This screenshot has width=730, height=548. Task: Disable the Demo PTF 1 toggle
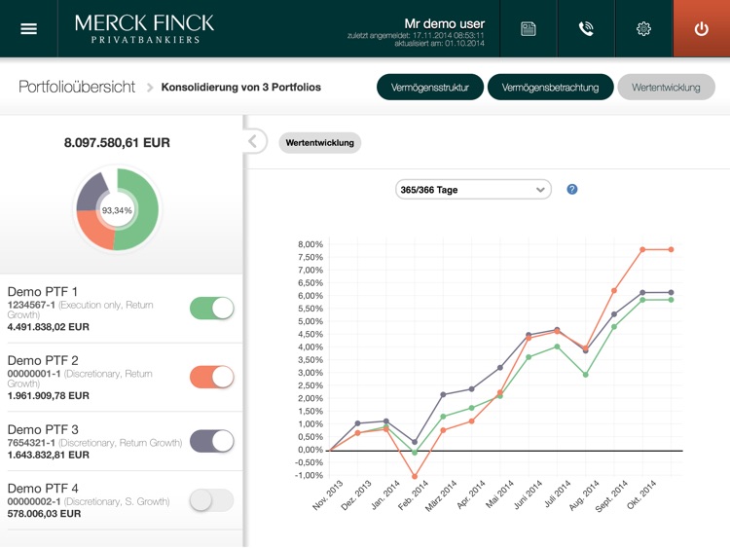click(x=211, y=309)
